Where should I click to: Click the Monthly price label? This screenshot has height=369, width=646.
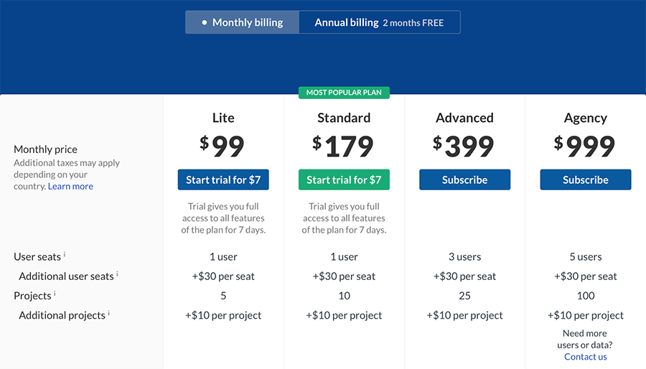(x=45, y=149)
